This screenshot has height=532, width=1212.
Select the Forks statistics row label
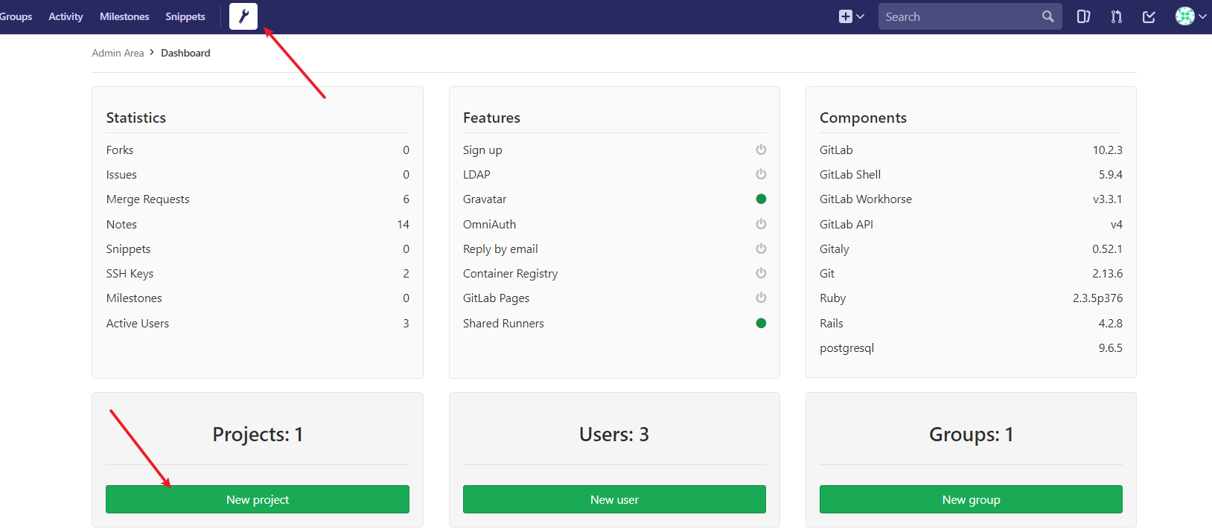[120, 150]
